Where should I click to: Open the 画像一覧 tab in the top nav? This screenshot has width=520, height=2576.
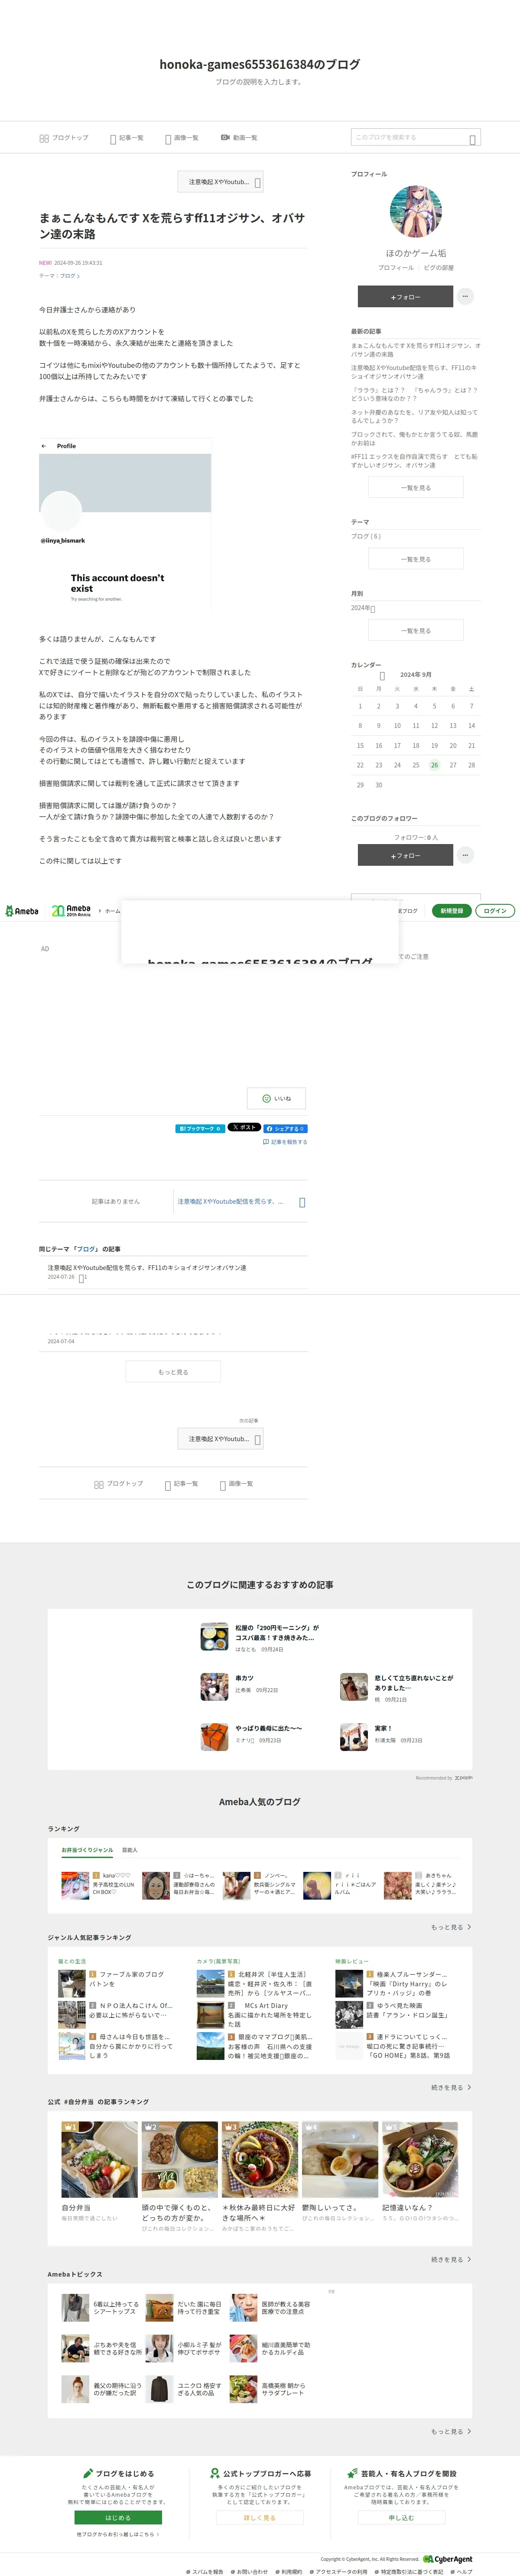[x=182, y=138]
